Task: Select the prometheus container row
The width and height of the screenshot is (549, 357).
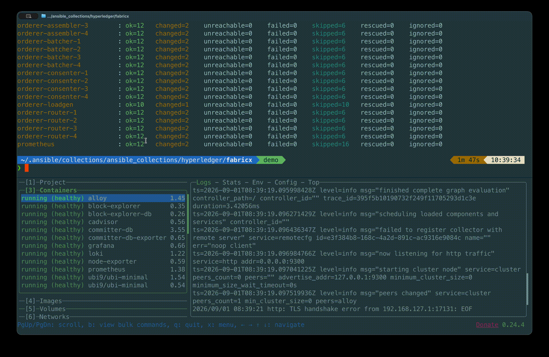Action: (103, 269)
